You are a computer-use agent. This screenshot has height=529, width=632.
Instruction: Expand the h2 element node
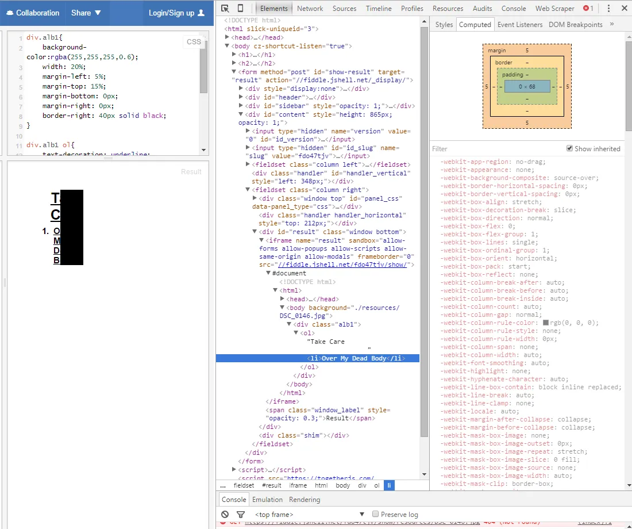234,63
